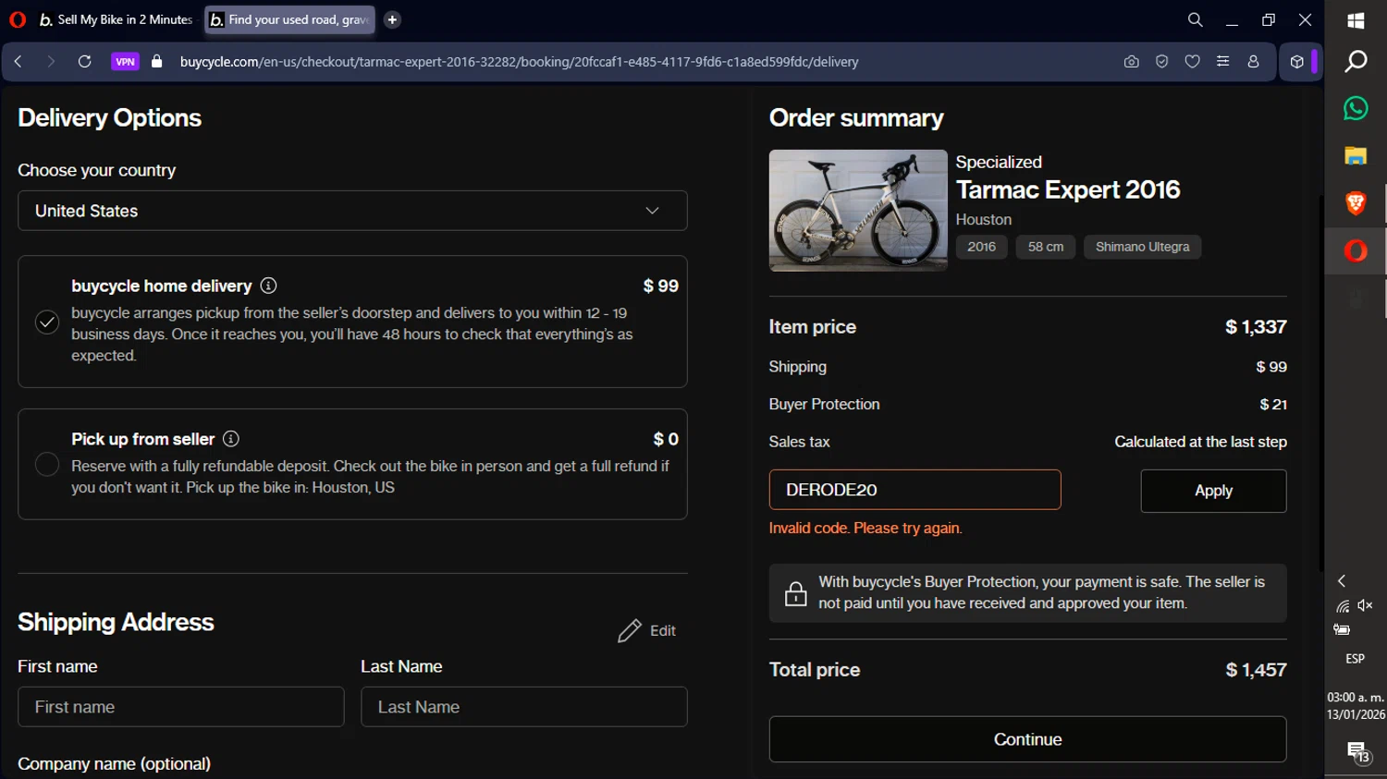Open the battery status tray icon

pos(1343,630)
